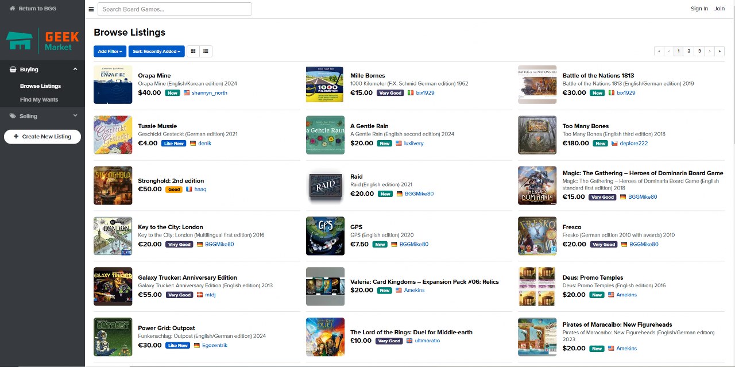This screenshot has width=735, height=367.
Task: Open Galaxy Trucker: Anniversary Edition listing title
Action: [x=188, y=278]
